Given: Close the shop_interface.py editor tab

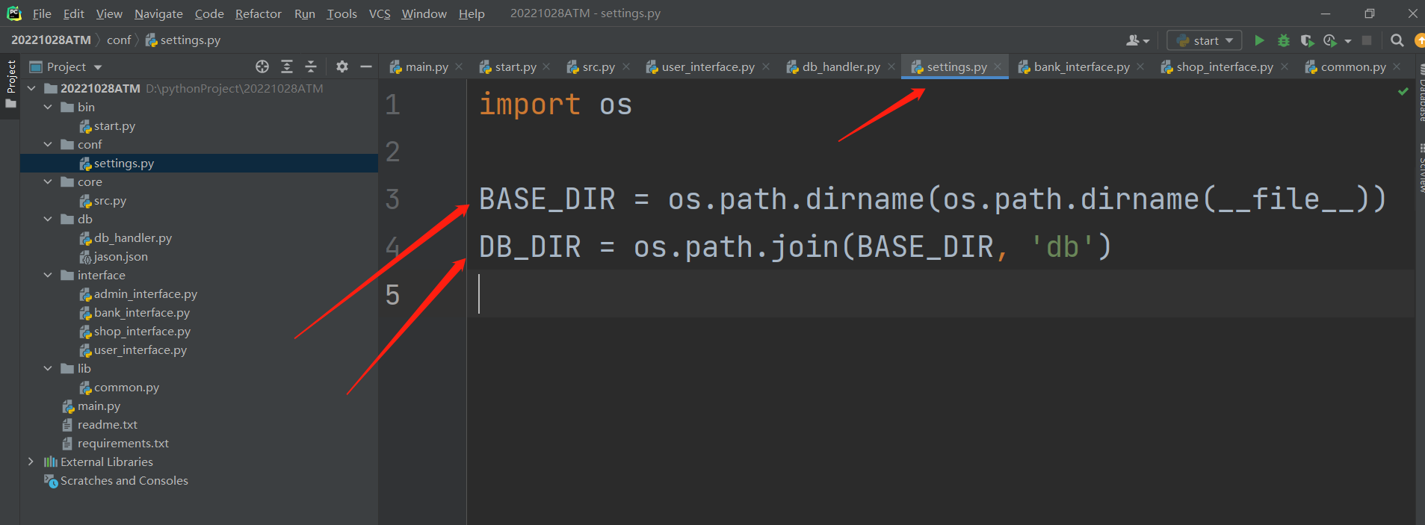Looking at the screenshot, I should click(1285, 66).
